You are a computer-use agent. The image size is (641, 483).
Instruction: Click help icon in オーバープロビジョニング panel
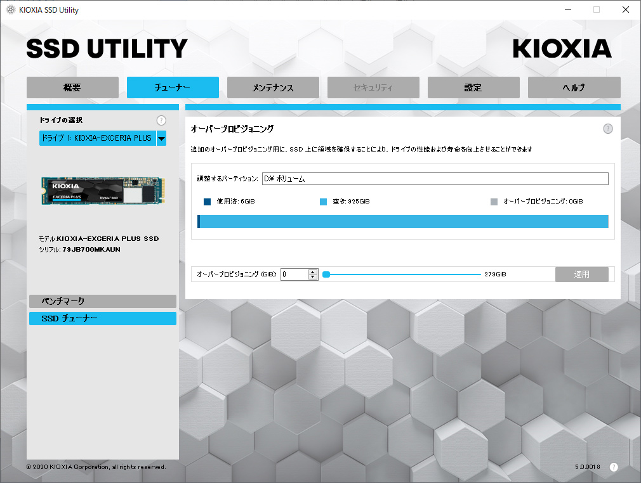[x=608, y=129]
